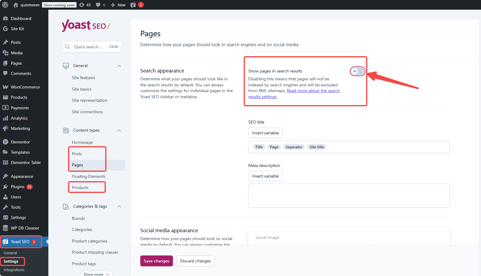Click the Appearance brush icon
The width and height of the screenshot is (481, 276).
click(x=5, y=176)
